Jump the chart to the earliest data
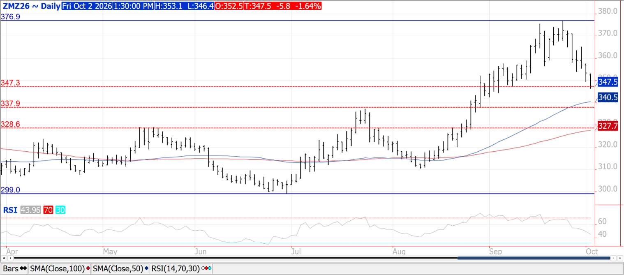The image size is (624, 275). coord(3,258)
